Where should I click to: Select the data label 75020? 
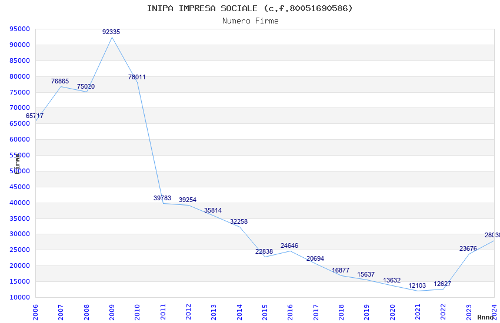(x=86, y=86)
